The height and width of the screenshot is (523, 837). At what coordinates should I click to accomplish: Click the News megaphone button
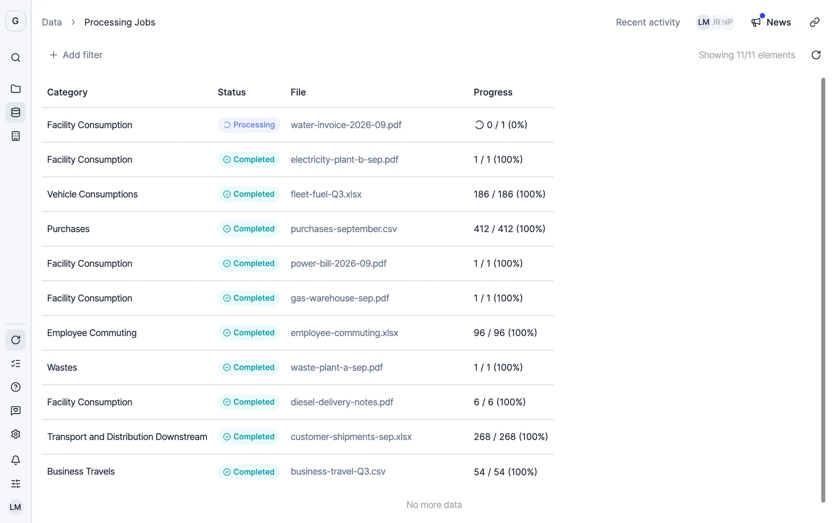click(771, 22)
